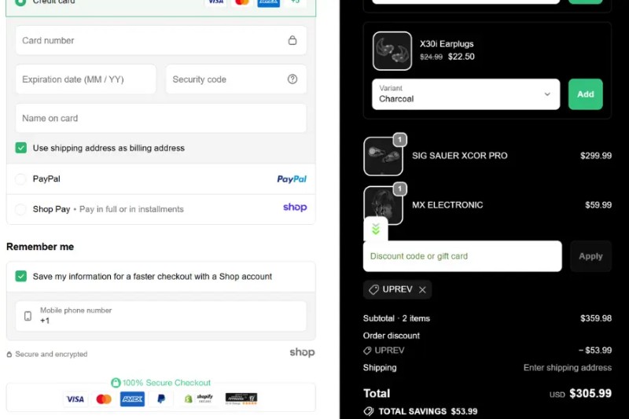Click the Remember me heading
Image resolution: width=629 pixels, height=419 pixels.
pos(40,247)
